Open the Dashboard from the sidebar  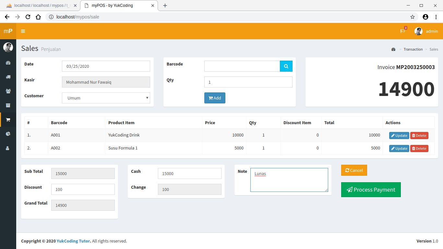coord(8,63)
